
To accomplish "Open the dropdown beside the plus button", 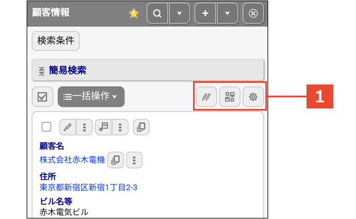I will [x=228, y=13].
